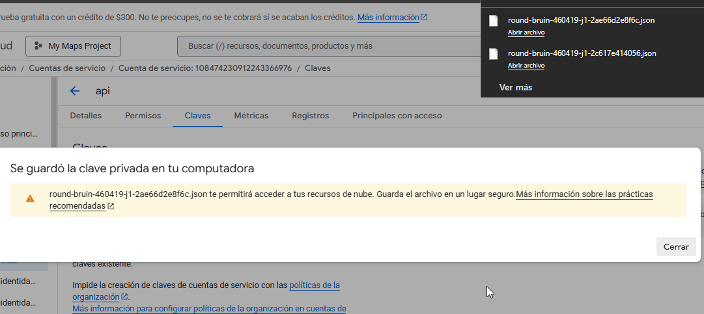
Task: Open the Registros tab
Action: pyautogui.click(x=310, y=116)
